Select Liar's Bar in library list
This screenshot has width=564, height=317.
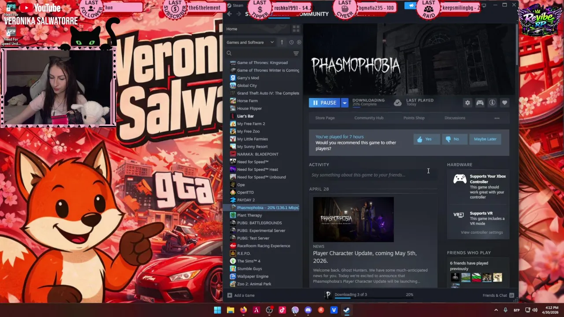tap(245, 116)
